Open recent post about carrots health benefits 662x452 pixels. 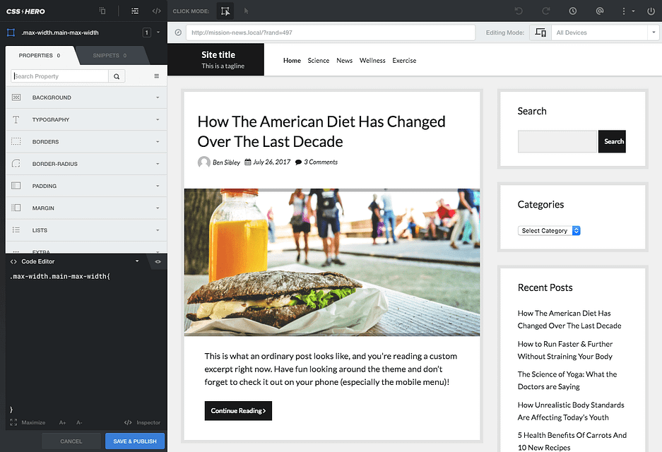point(572,441)
